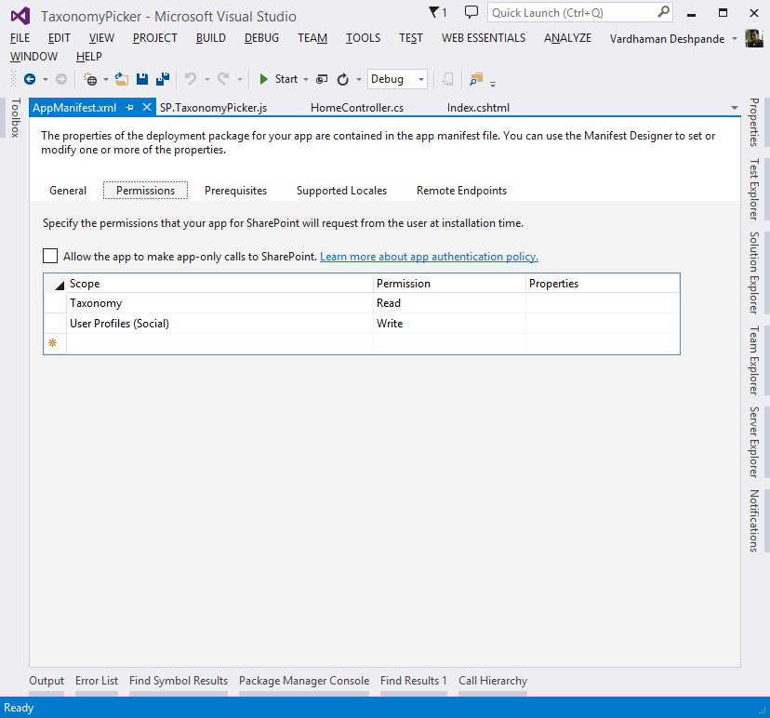Select the Read permission cell

pyautogui.click(x=449, y=303)
